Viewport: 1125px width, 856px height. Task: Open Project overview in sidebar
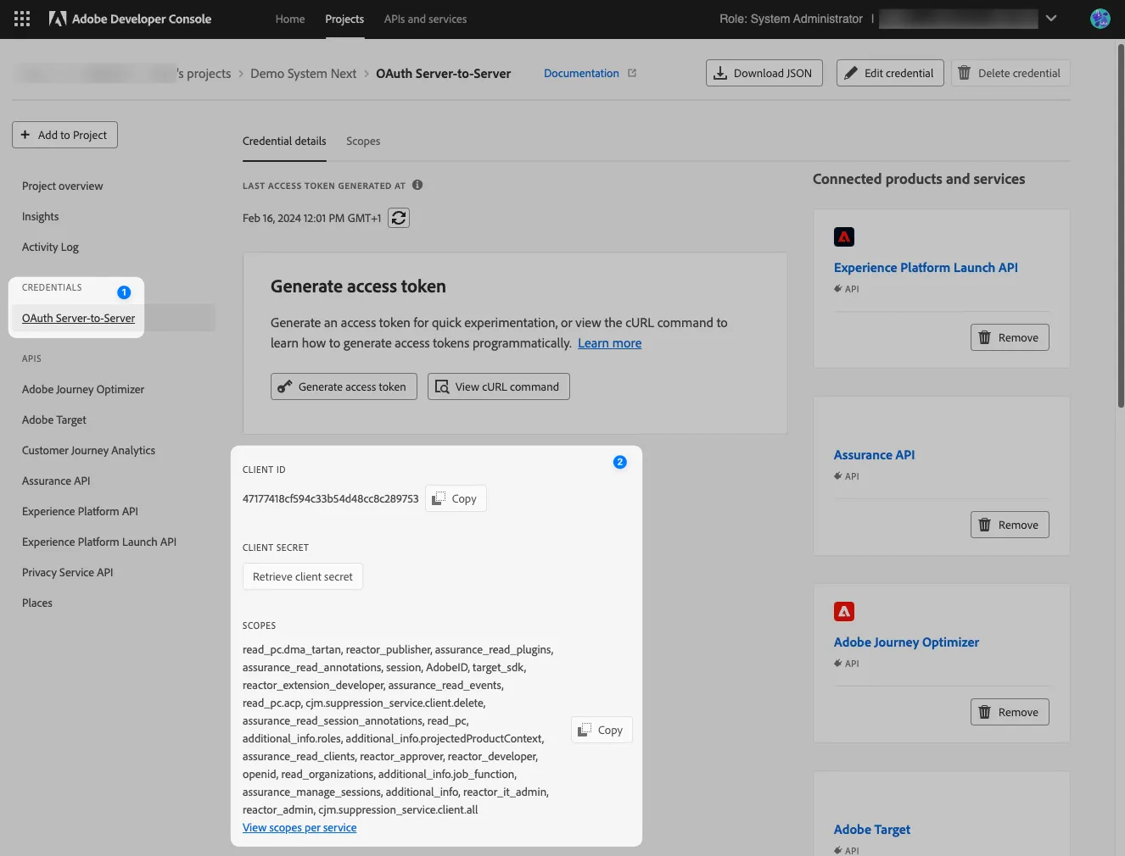point(63,186)
